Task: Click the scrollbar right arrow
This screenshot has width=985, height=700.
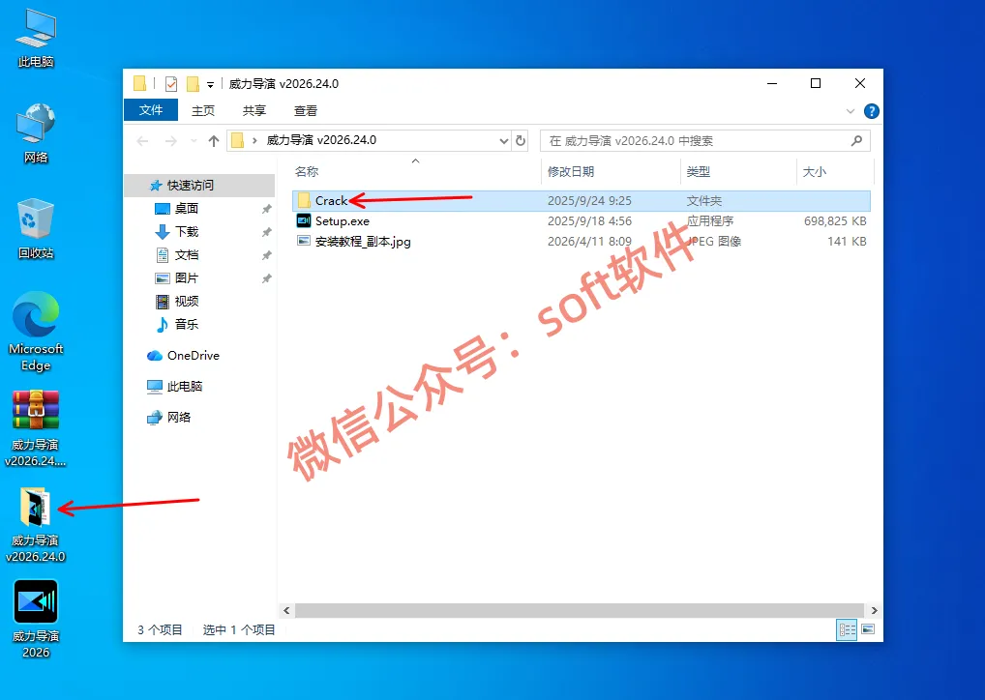Action: pyautogui.click(x=874, y=610)
